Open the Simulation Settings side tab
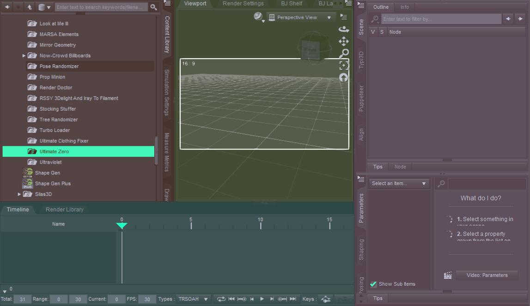The width and height of the screenshot is (530, 306). click(x=167, y=93)
